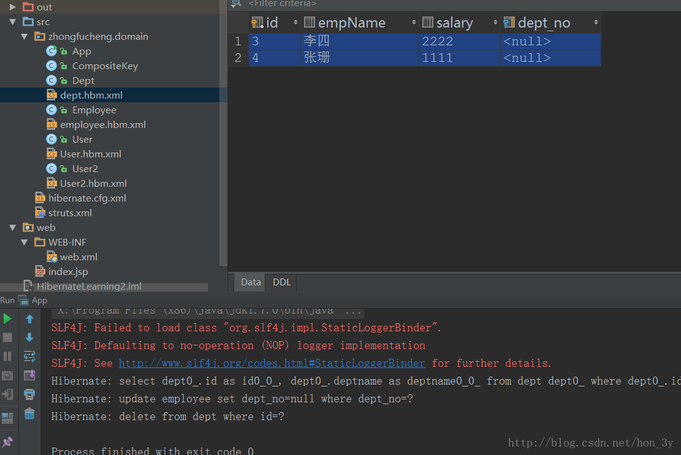Image resolution: width=681 pixels, height=455 pixels.
Task: Click the out folder icon
Action: coord(28,7)
